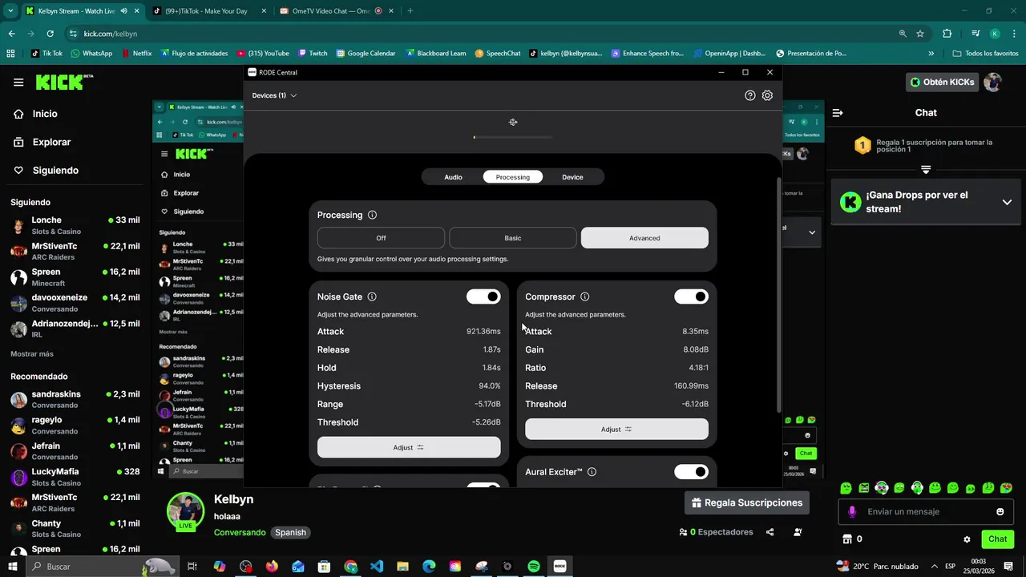Click Adjust button under Noise Gate
The height and width of the screenshot is (577, 1026).
409,447
